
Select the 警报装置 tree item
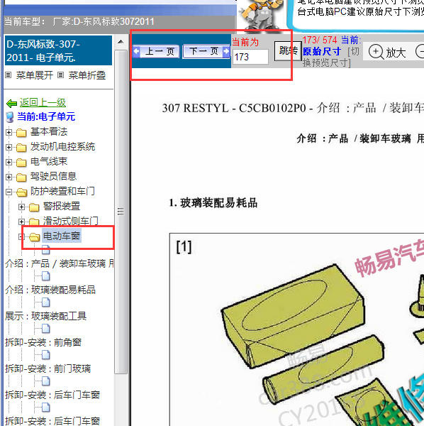[x=62, y=207]
